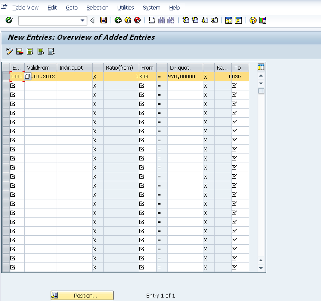Click the red Cancel icon
321x301 pixels.
pyautogui.click(x=138, y=20)
